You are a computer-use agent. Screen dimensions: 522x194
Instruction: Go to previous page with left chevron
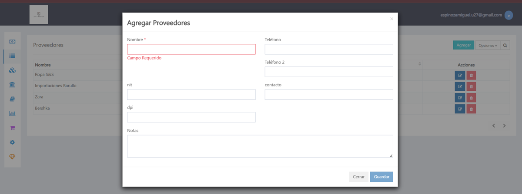[x=494, y=126]
